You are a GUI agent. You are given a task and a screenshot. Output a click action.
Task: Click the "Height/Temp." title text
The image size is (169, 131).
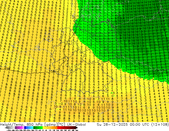[12, 125]
